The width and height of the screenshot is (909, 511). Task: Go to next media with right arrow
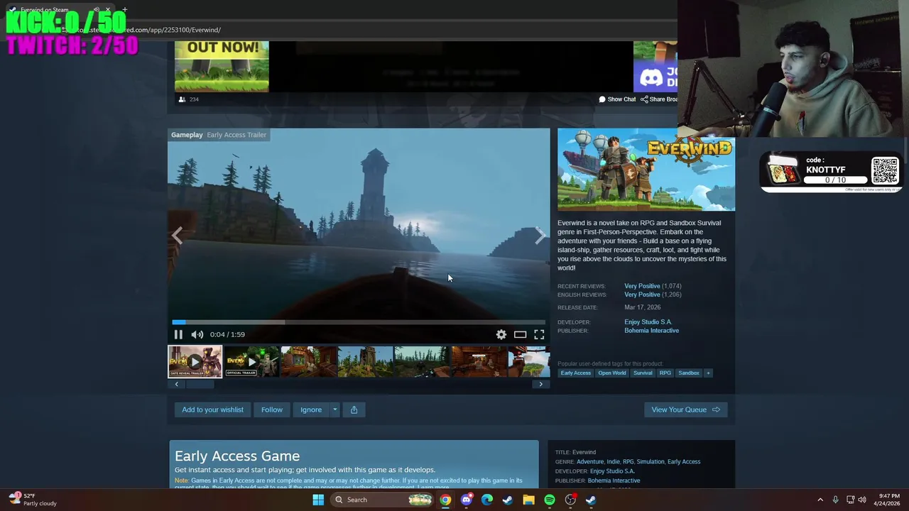540,235
